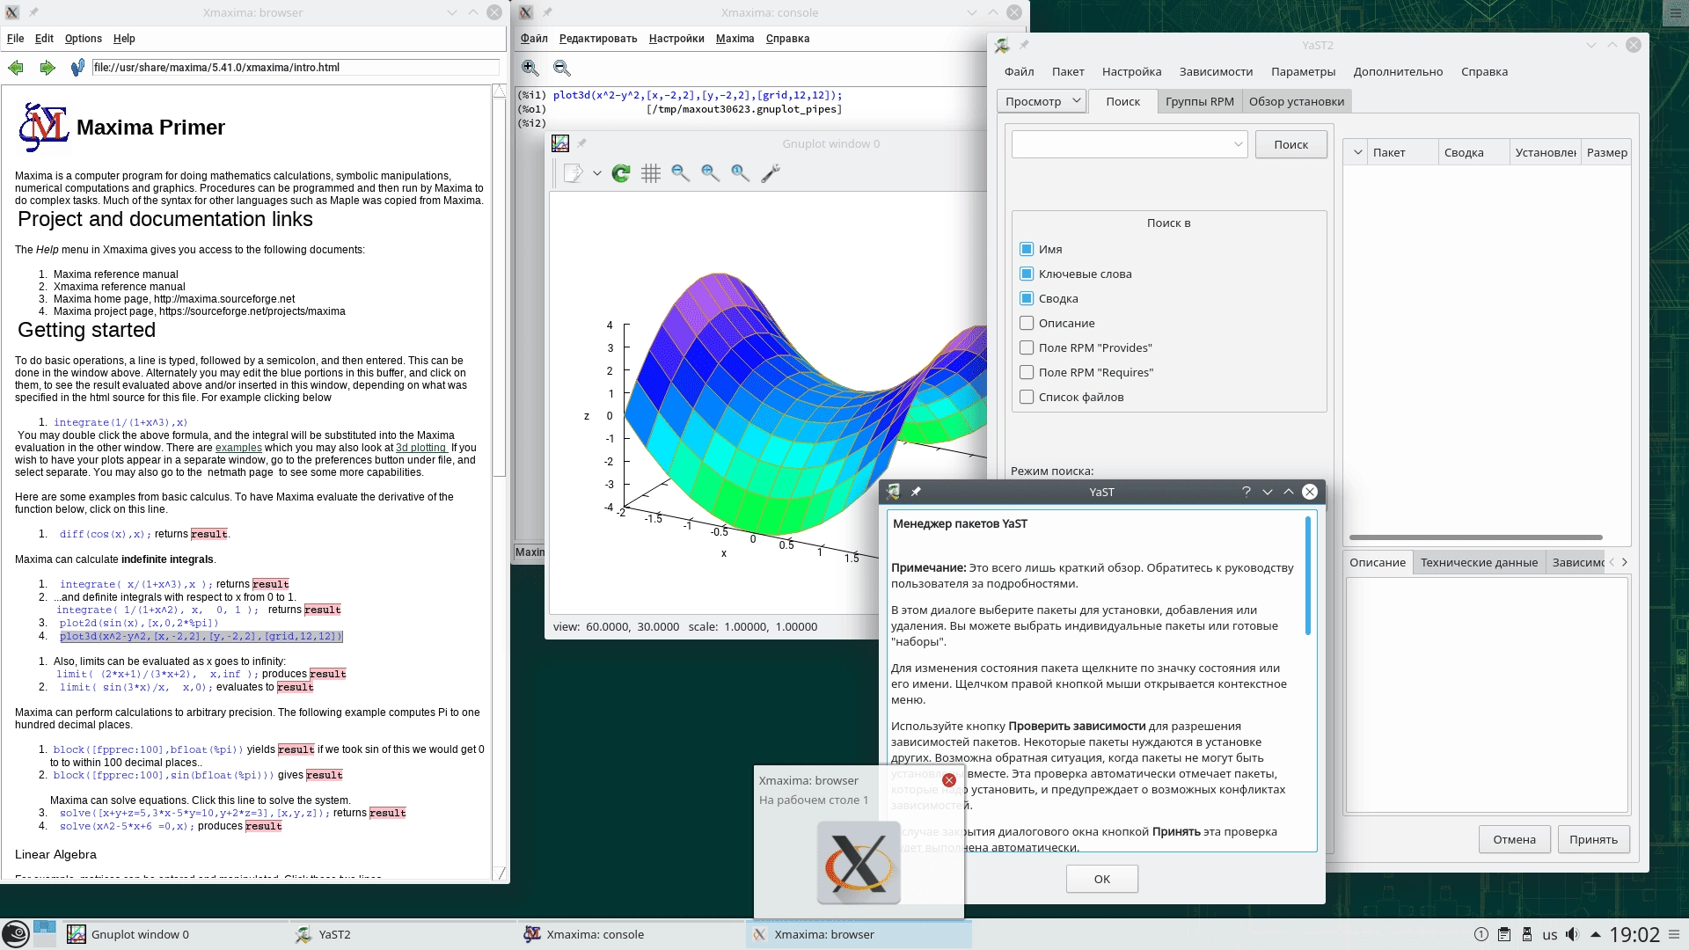Show hidden system tray icons
This screenshot has height=950, width=1689.
coord(1595,934)
